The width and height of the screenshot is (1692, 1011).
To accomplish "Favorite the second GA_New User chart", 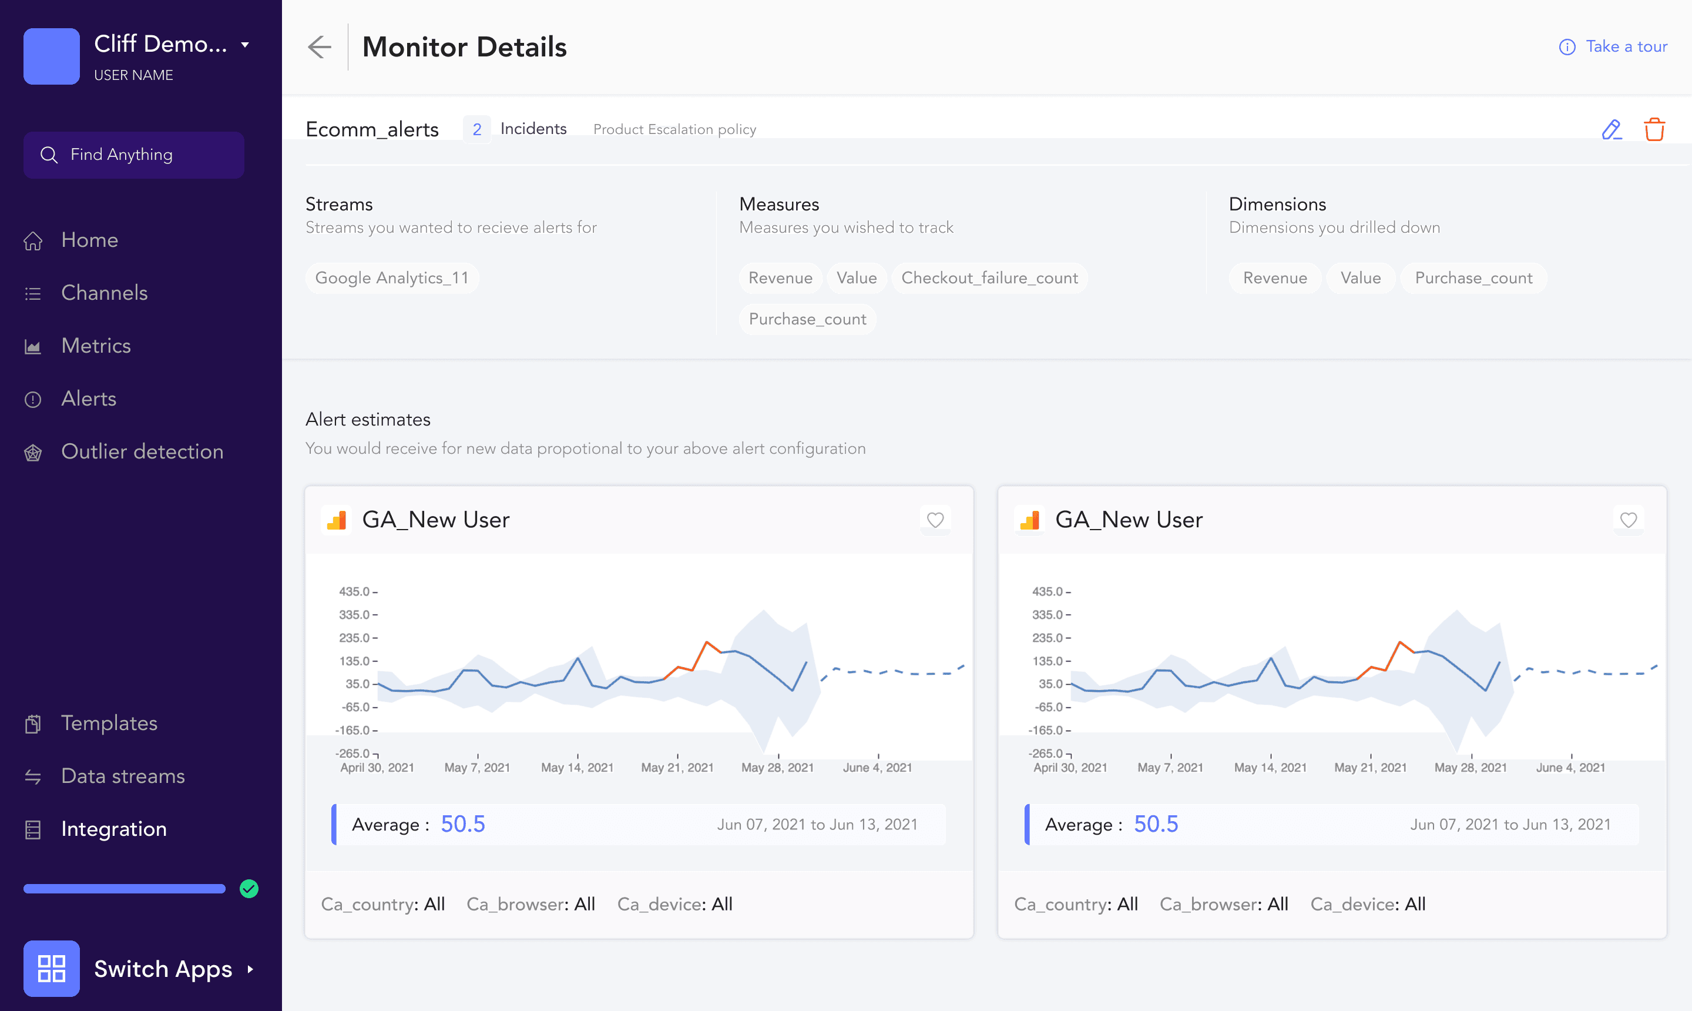I will pos(1628,520).
